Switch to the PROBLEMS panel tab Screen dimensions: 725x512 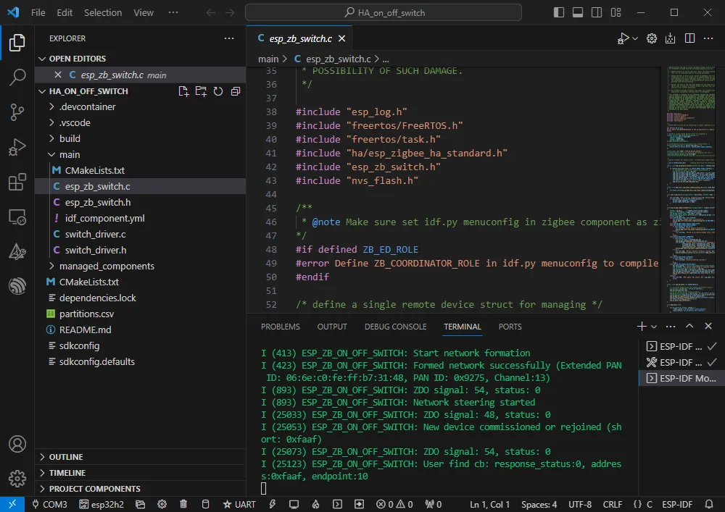pyautogui.click(x=280, y=327)
